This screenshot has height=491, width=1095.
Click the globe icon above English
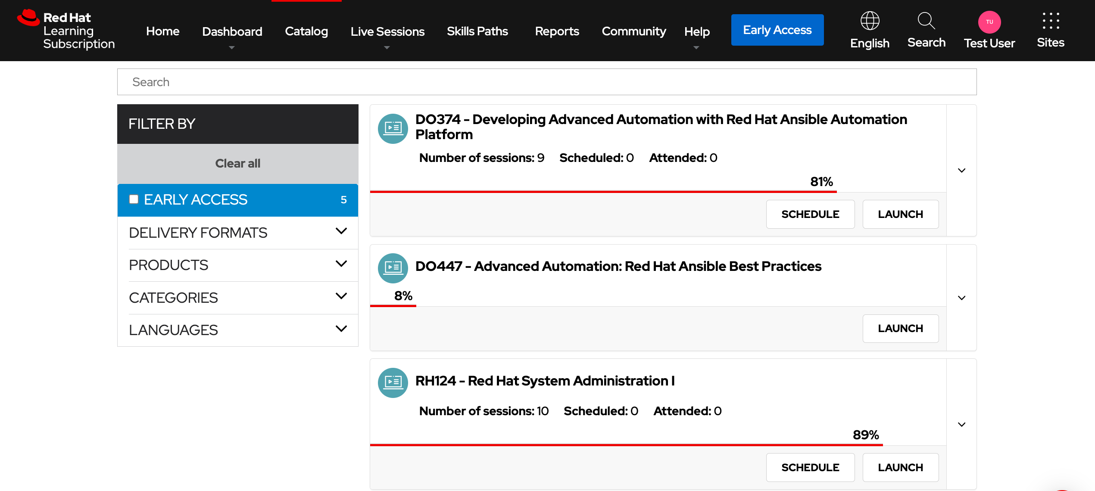pyautogui.click(x=869, y=20)
